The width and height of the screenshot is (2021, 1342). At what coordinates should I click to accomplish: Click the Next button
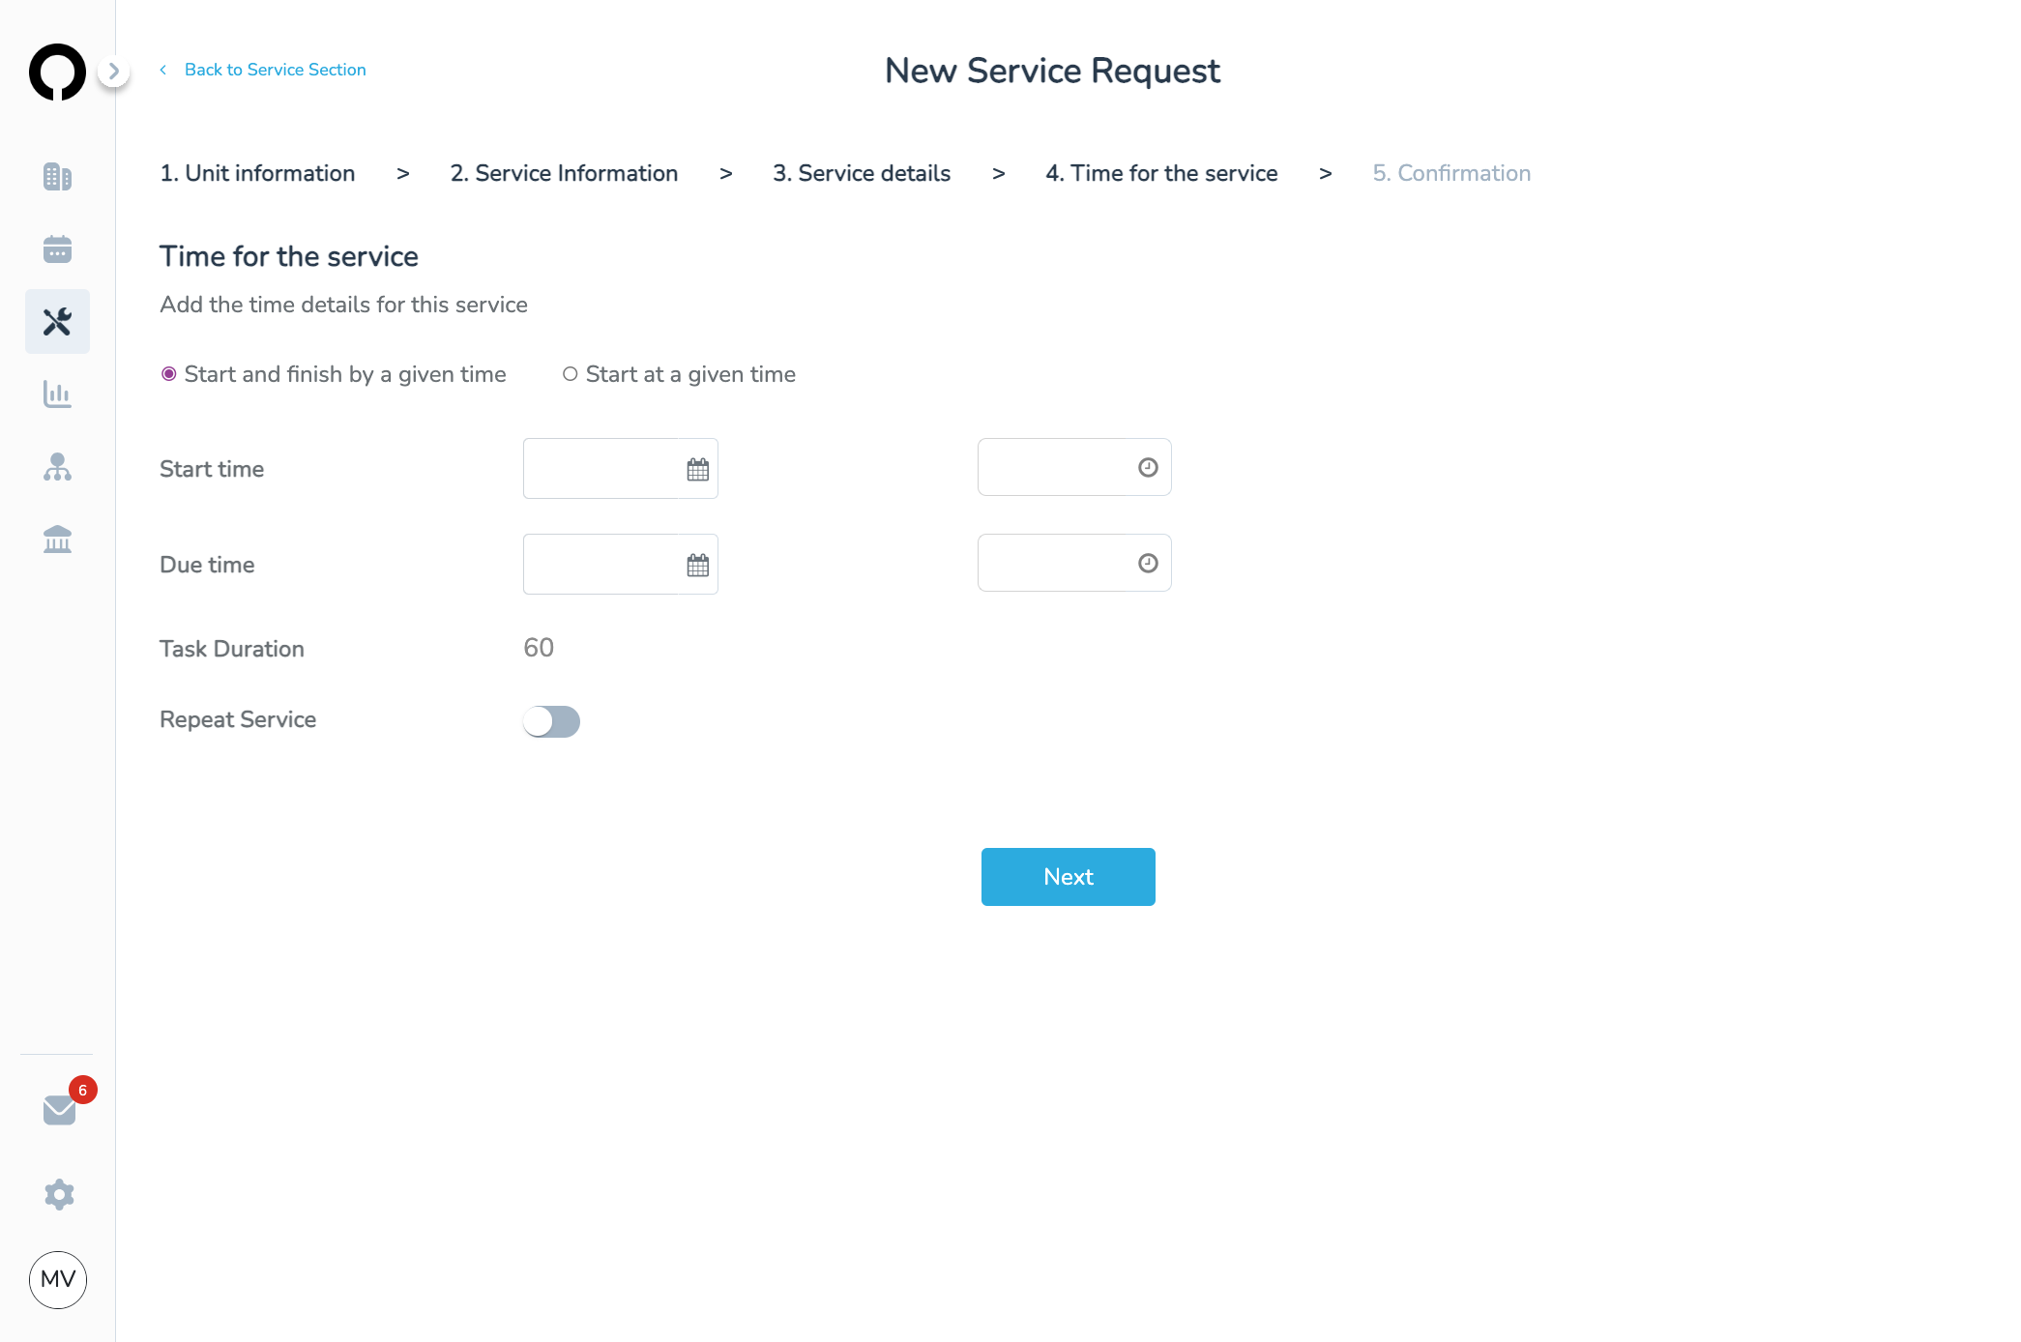pos(1069,877)
